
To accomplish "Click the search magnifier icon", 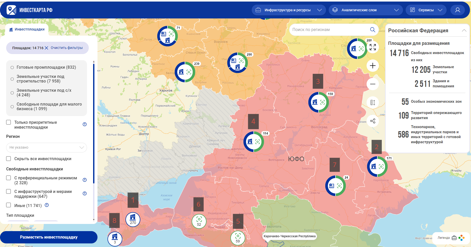I will (372, 30).
